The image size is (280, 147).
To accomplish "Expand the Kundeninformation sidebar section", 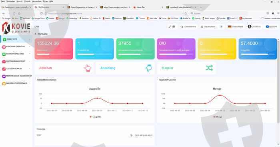I will coord(16,47).
